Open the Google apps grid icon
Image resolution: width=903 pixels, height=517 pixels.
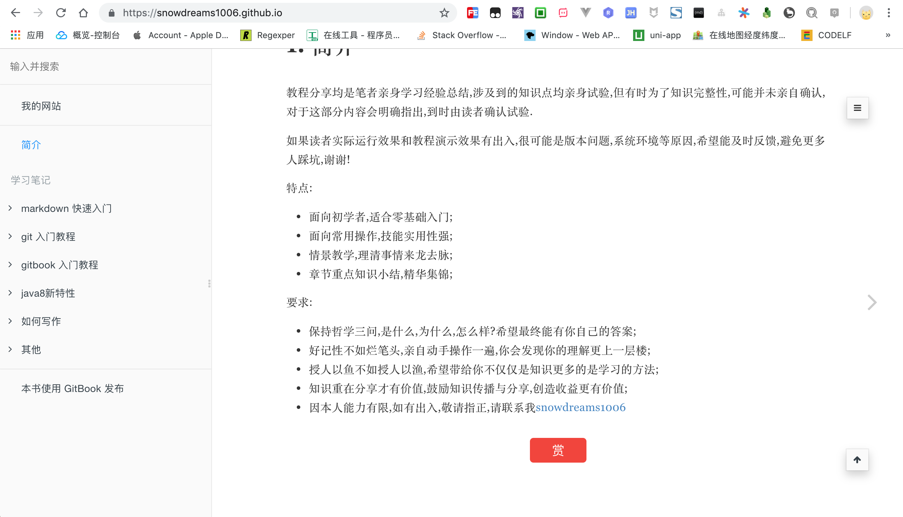click(15, 35)
